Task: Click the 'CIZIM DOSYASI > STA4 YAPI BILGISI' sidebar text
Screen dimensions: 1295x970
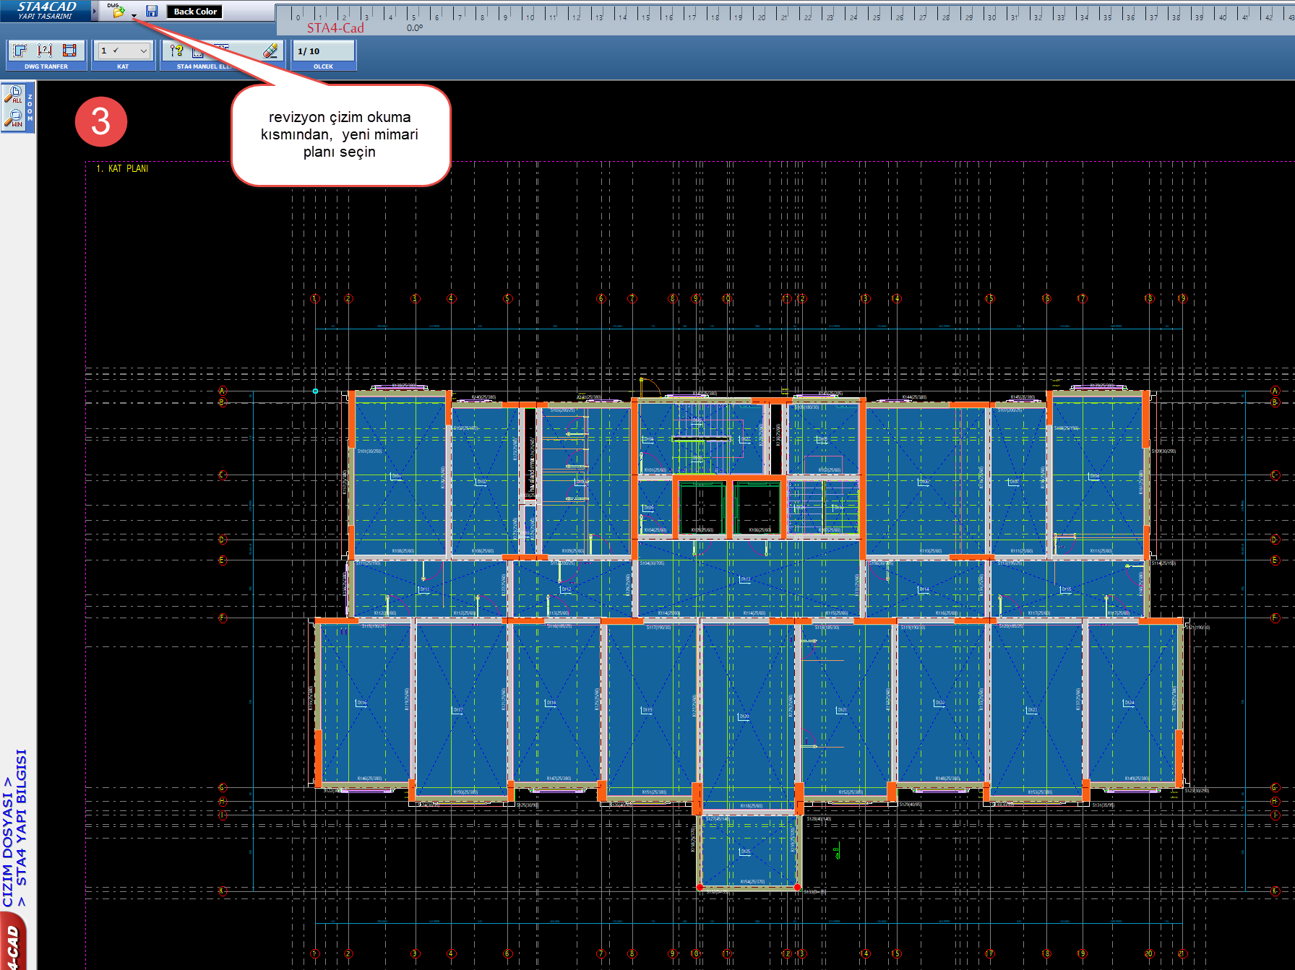Action: [15, 827]
